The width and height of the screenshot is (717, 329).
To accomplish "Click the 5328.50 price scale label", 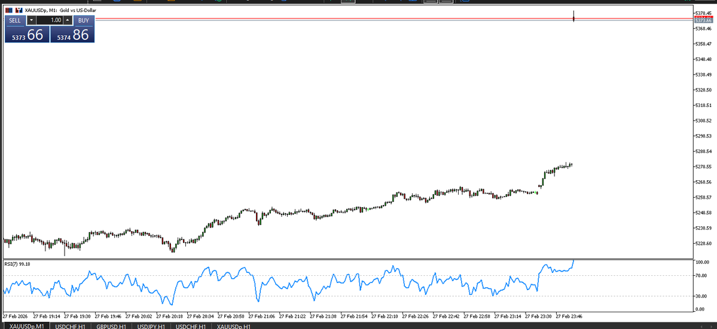I will [x=703, y=90].
